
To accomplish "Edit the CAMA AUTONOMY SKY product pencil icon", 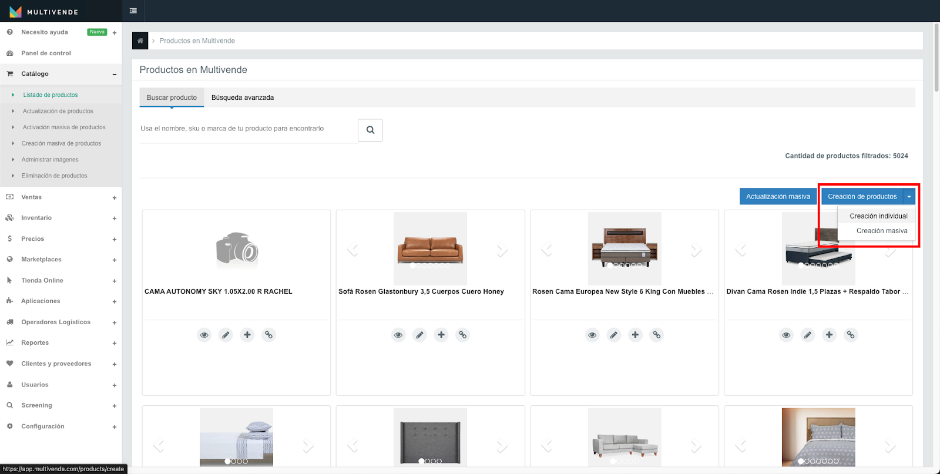I will [226, 335].
